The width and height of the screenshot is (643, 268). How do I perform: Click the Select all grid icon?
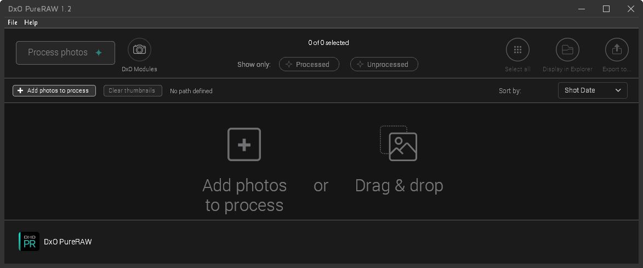tap(517, 50)
